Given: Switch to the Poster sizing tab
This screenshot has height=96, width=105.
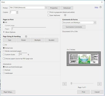Looking at the screenshot, I should (24, 40).
